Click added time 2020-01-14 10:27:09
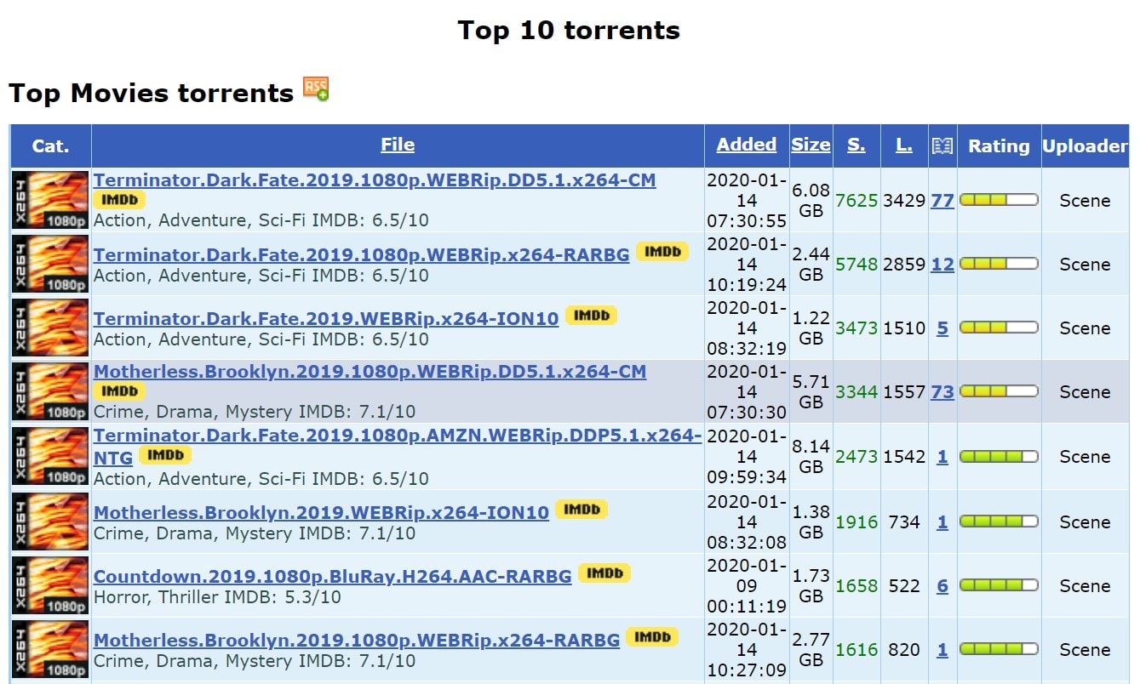Image resolution: width=1140 pixels, height=684 pixels. (x=747, y=649)
